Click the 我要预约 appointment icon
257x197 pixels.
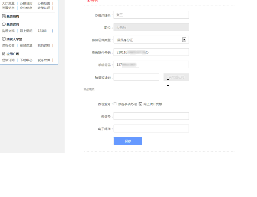pos(4,16)
